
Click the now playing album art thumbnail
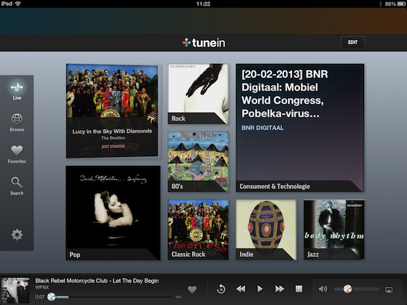[15, 290]
